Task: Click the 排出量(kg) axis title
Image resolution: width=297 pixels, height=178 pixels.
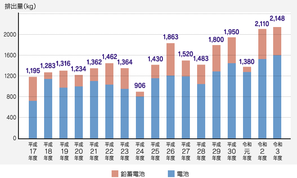Action: coord(20,6)
